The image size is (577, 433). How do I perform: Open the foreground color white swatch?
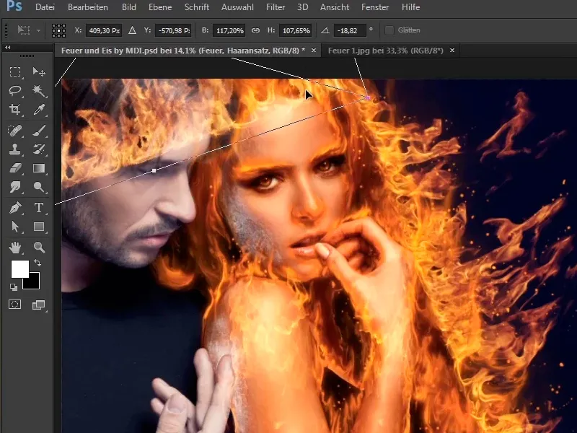(x=19, y=268)
